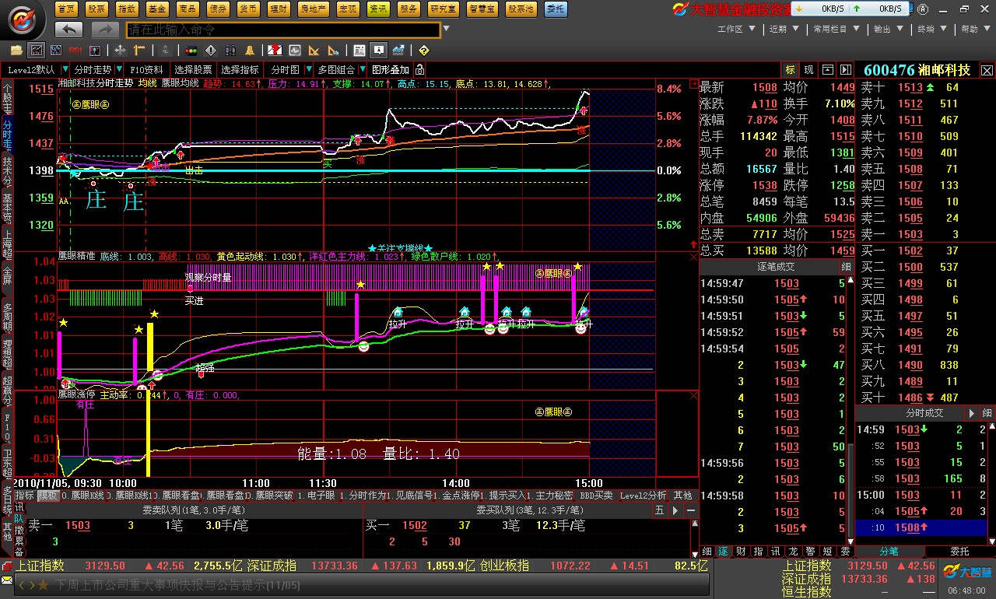Open the warning diamond alert icon
996x599 pixels.
[210, 51]
